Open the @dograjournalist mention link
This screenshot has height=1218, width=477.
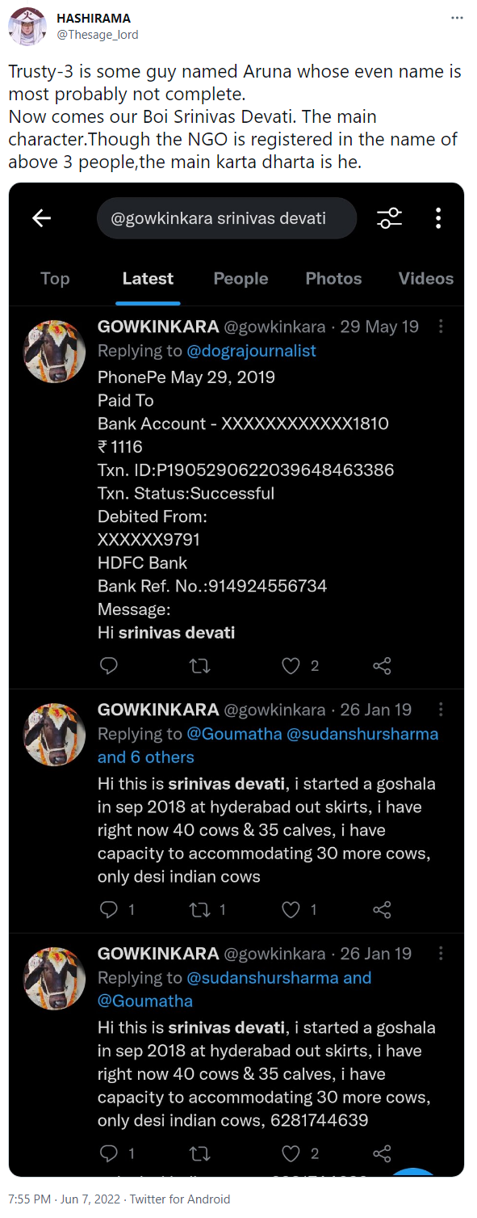click(x=252, y=351)
